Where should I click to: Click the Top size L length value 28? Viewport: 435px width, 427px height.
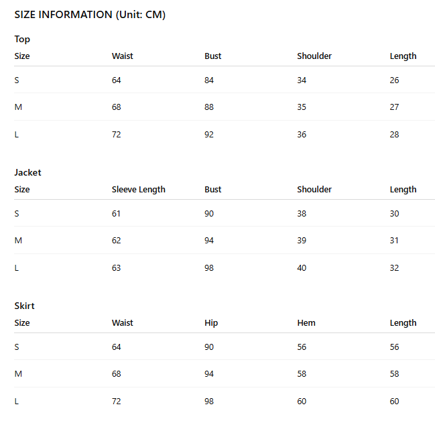pos(394,135)
